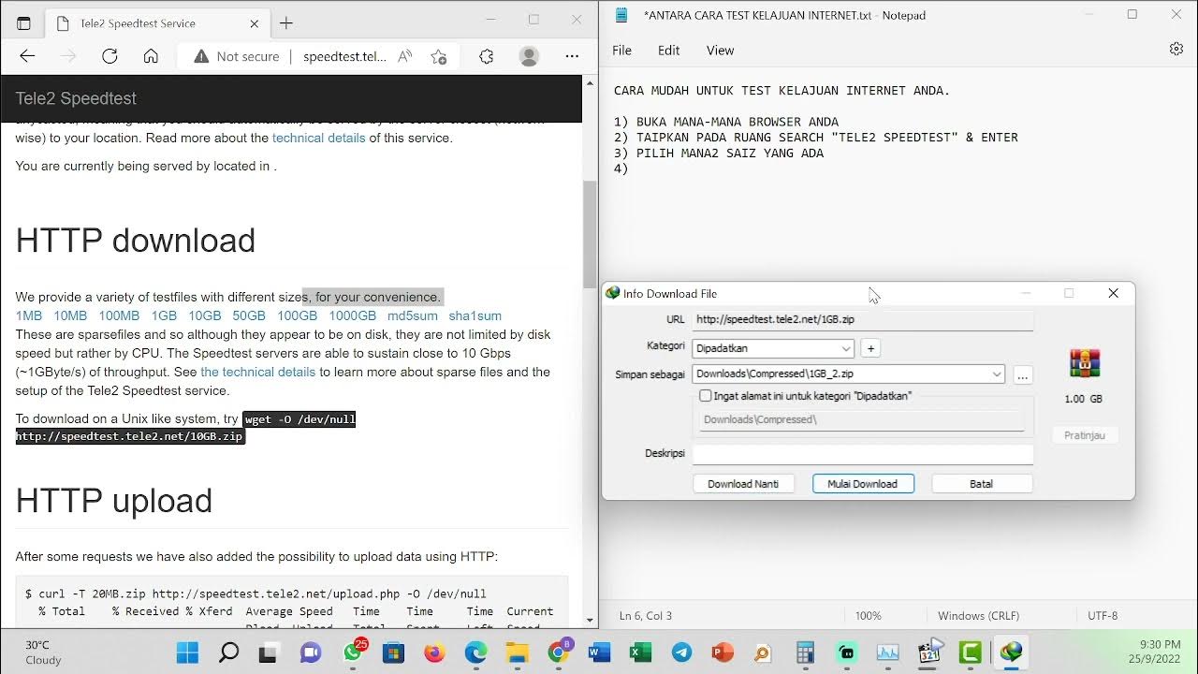Follow the technical details link after 'Read more about the'

tap(318, 138)
